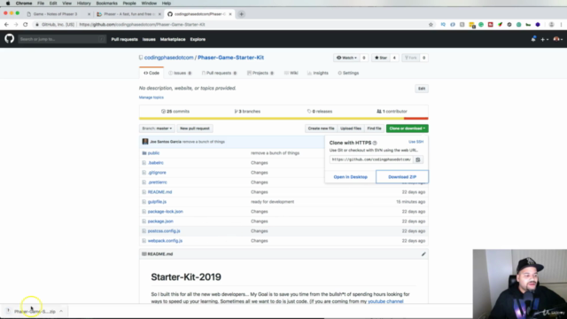The width and height of the screenshot is (567, 319).
Task: Go to Marketplace in top navigation
Action: [x=173, y=39]
